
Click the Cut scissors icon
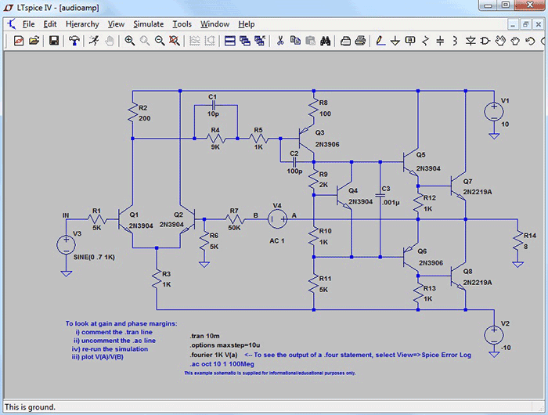pyautogui.click(x=280, y=41)
